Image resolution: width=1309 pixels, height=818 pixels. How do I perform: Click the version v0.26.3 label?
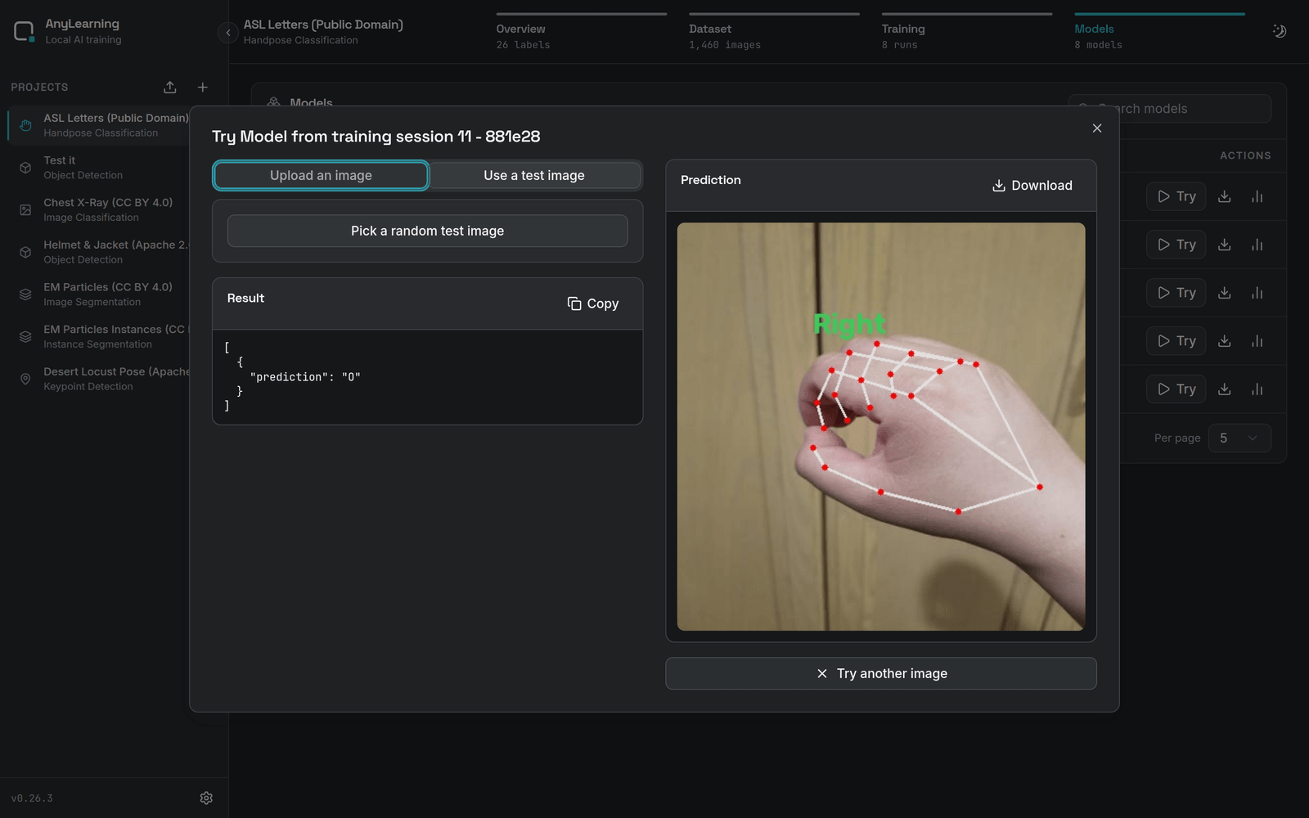tap(32, 798)
